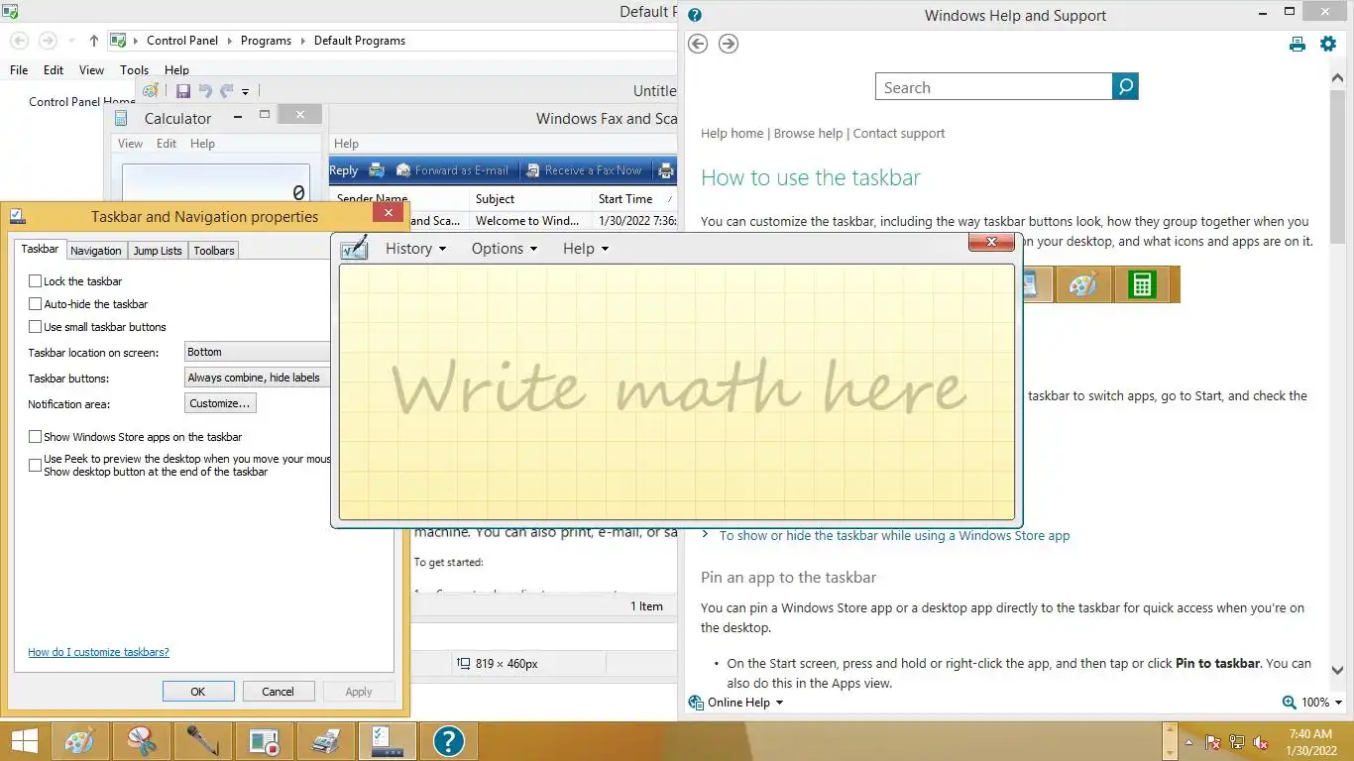This screenshot has width=1354, height=761.
Task: Open Snipping Tool from the taskbar
Action: coord(141,741)
